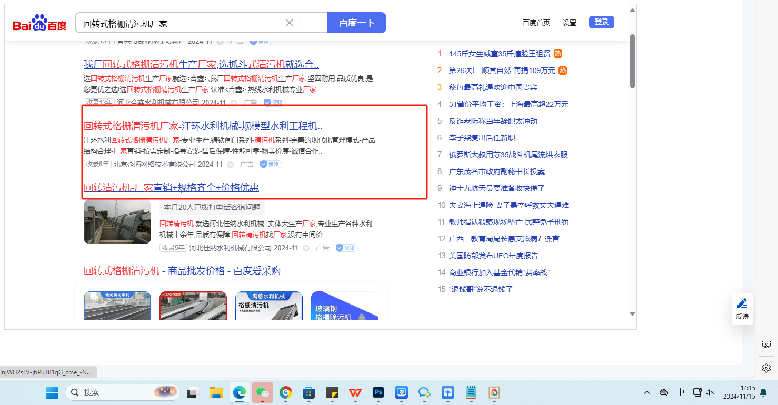Open WeChat from the taskbar
Screen dimensions: 778x405
[263, 392]
